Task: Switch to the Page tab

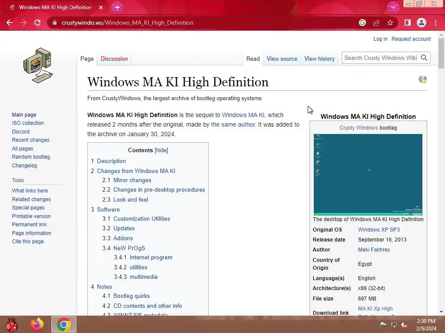Action: point(87,59)
